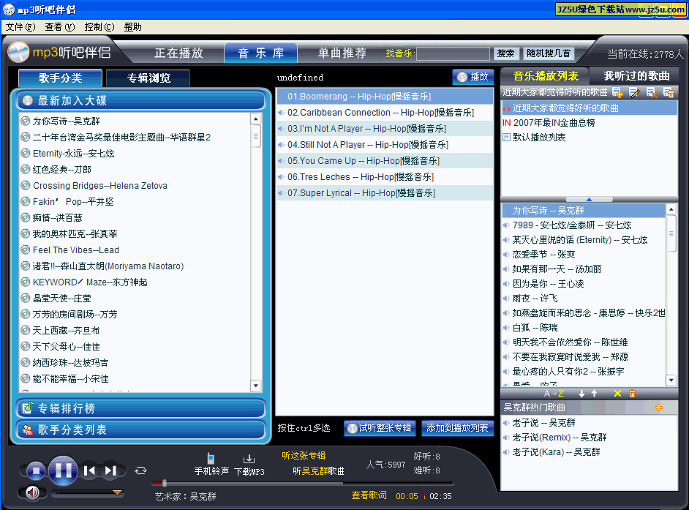This screenshot has height=510, width=689.
Task: Select the 歌手分类 tab
Action: click(x=60, y=78)
